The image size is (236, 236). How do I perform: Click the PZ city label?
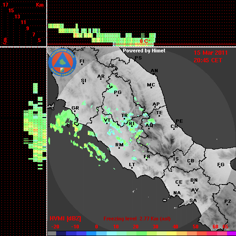pos(228,202)
